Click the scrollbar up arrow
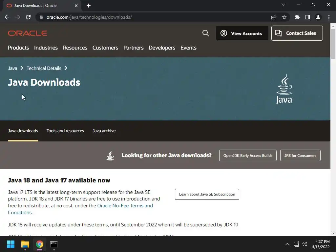This screenshot has width=336, height=252. (x=333, y=26)
